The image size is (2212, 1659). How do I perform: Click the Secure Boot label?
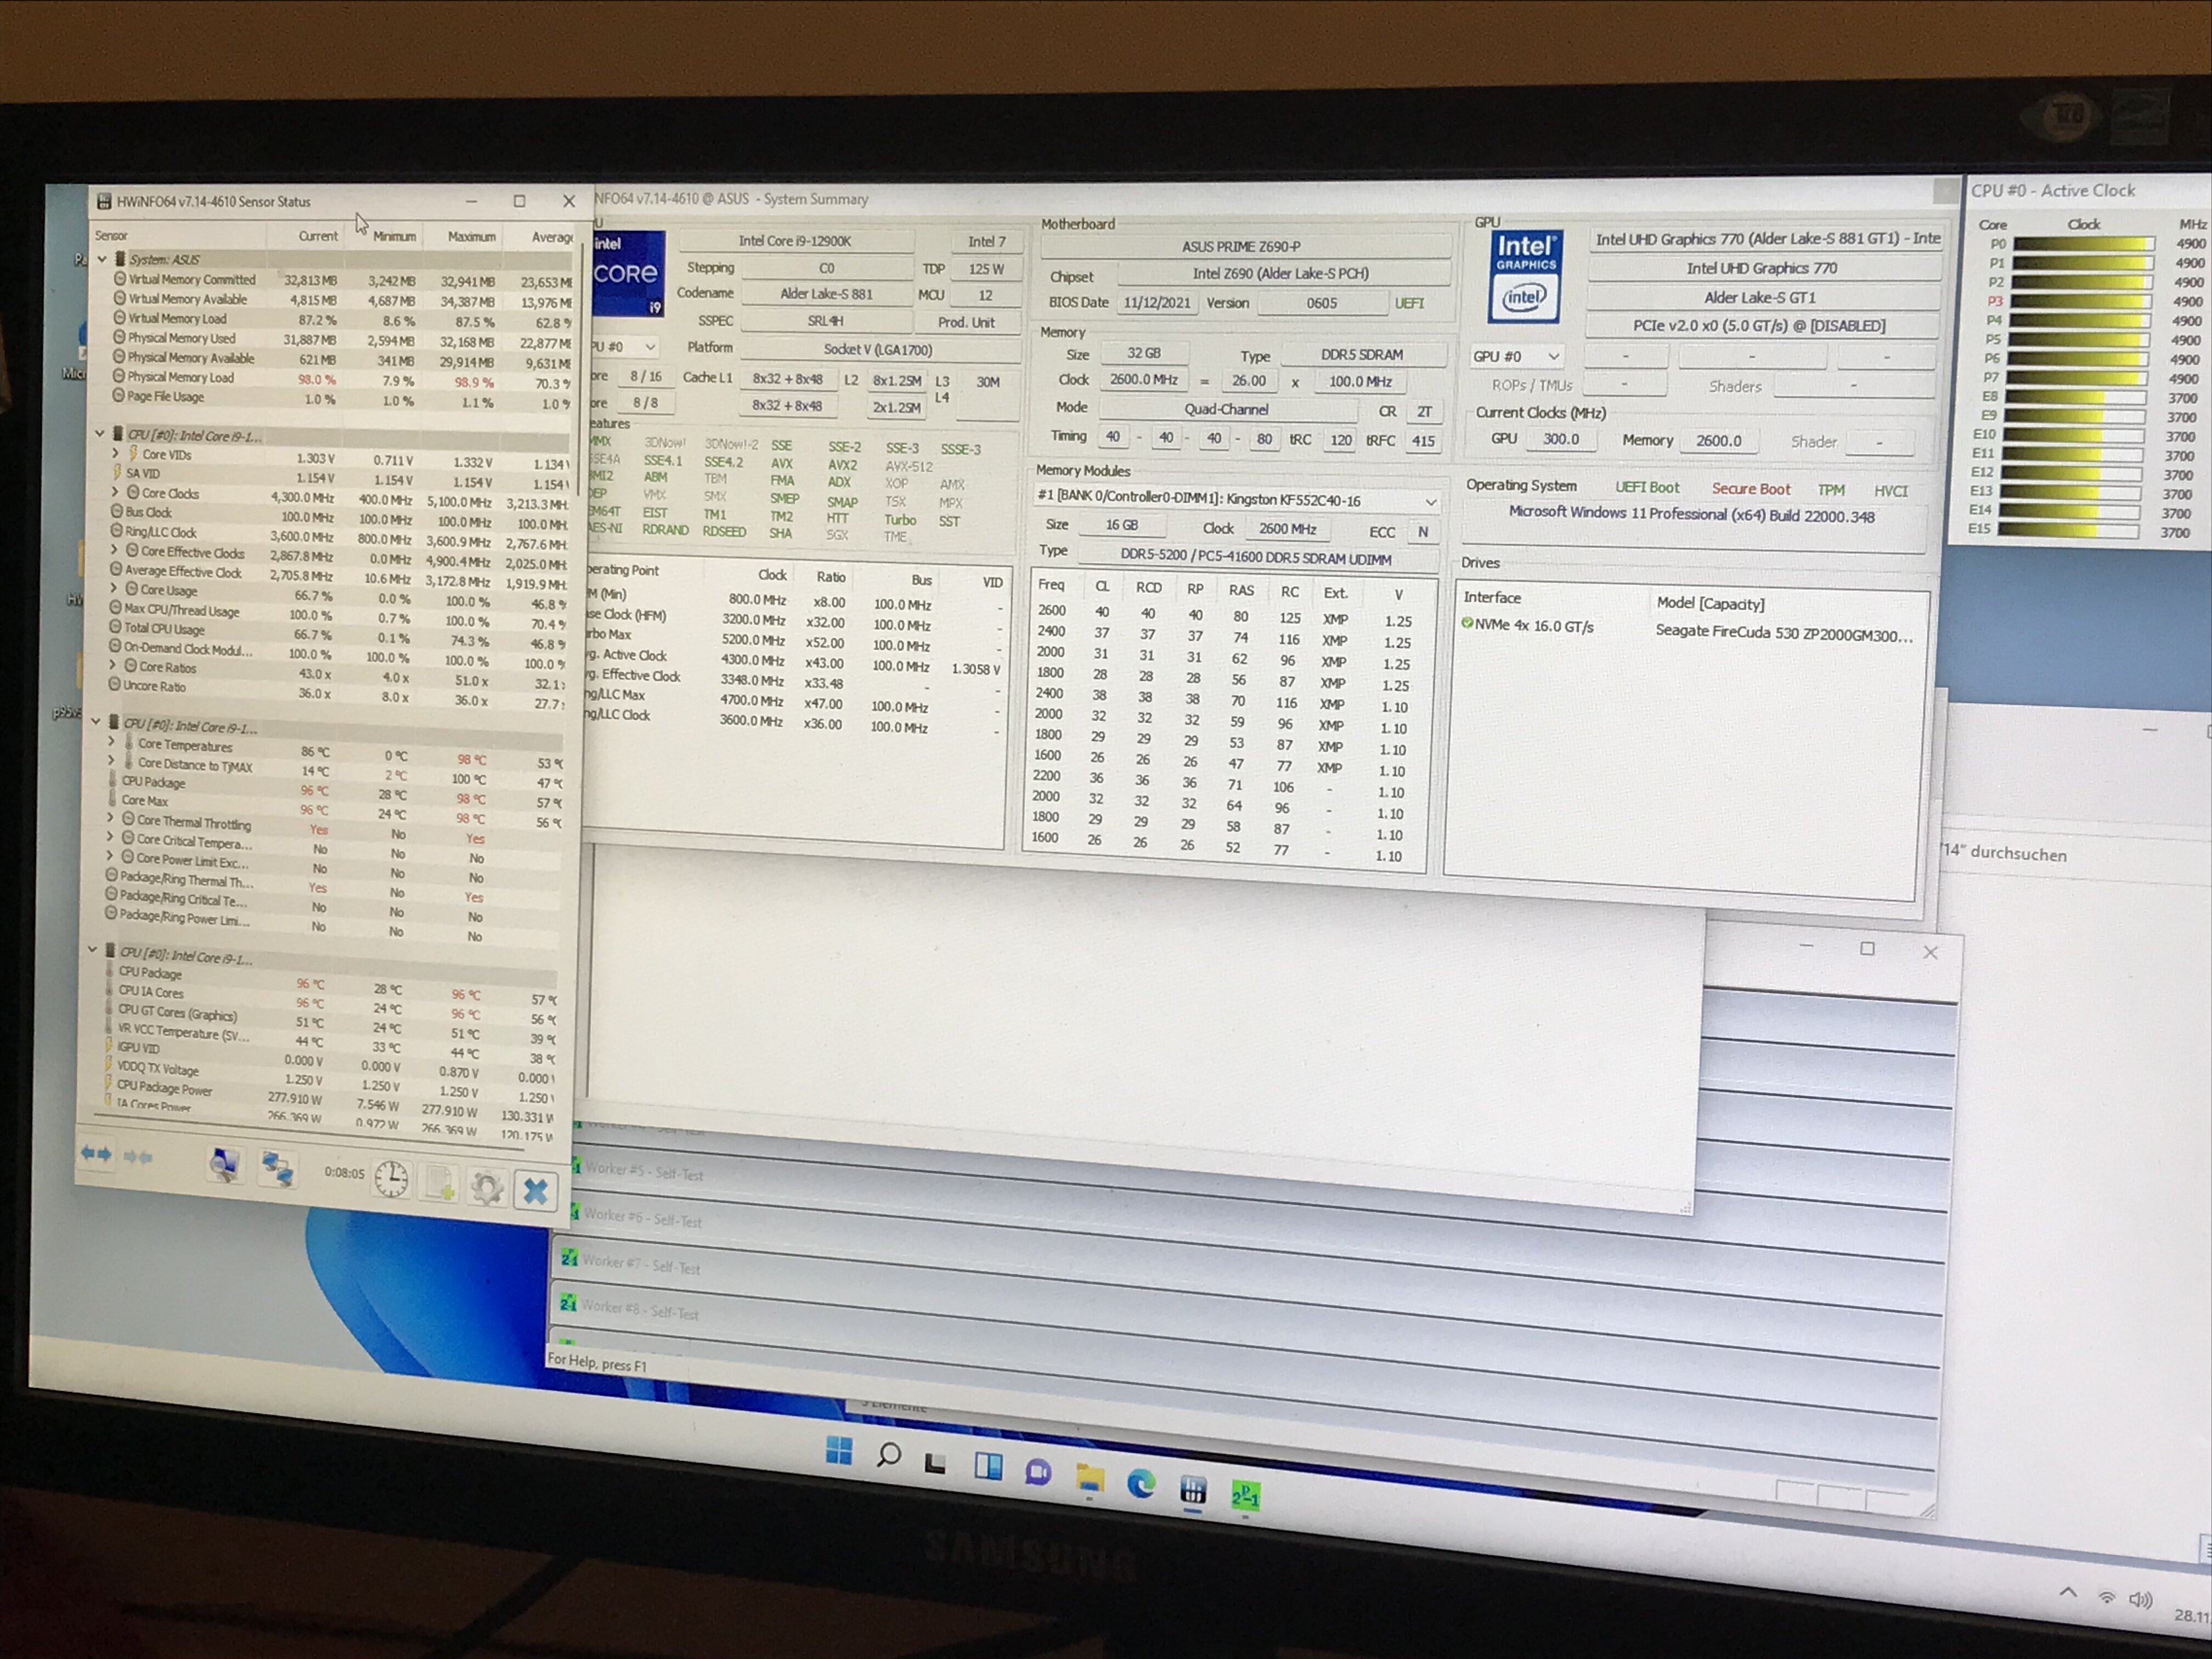pyautogui.click(x=1751, y=489)
